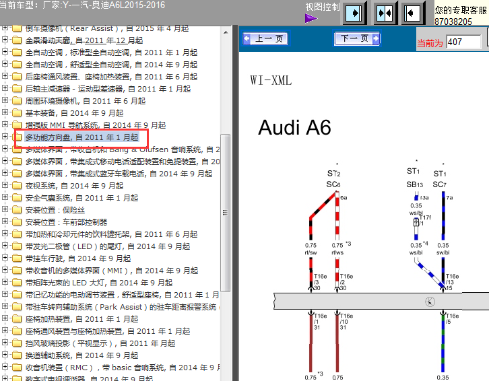The width and height of the screenshot is (489, 381).
Task: Expand the 多功能方向盘 tree node
Action: 5,137
